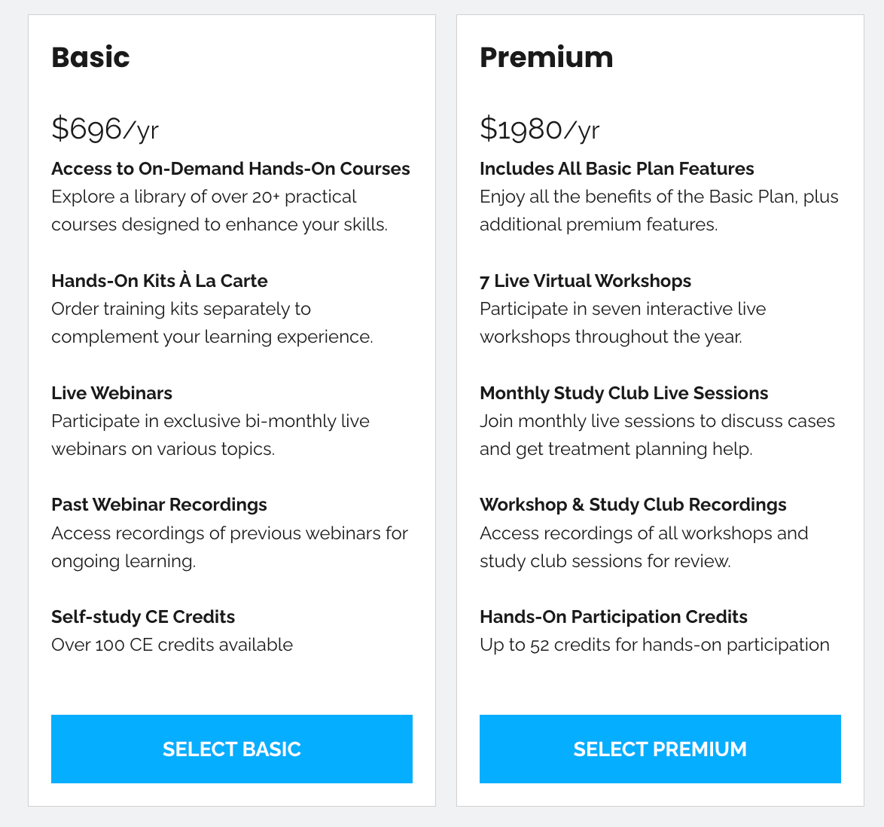Click Self-study CE Credits heading
The height and width of the screenshot is (827, 884).
143,617
